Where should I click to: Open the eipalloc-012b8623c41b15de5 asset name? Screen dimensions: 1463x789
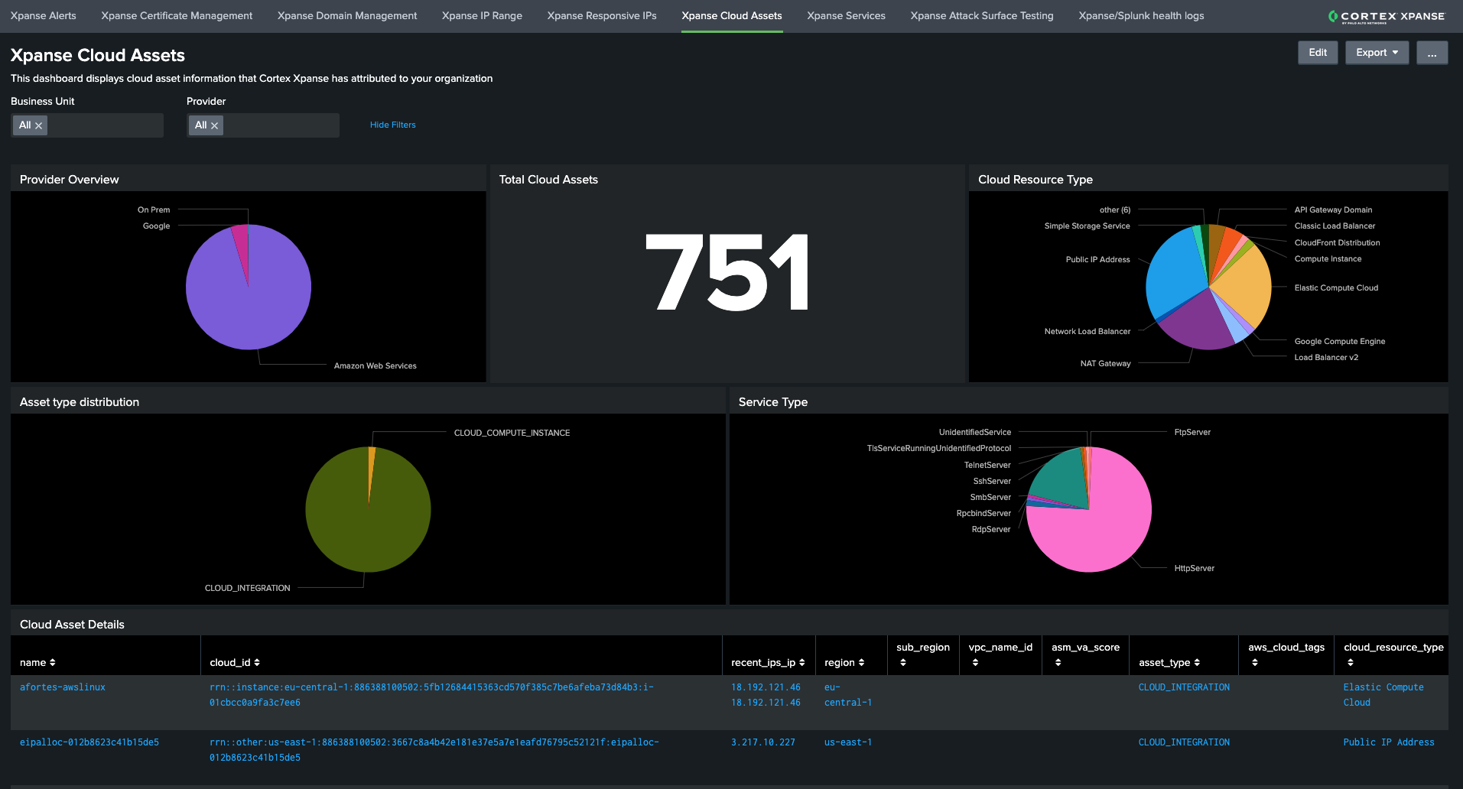(89, 742)
